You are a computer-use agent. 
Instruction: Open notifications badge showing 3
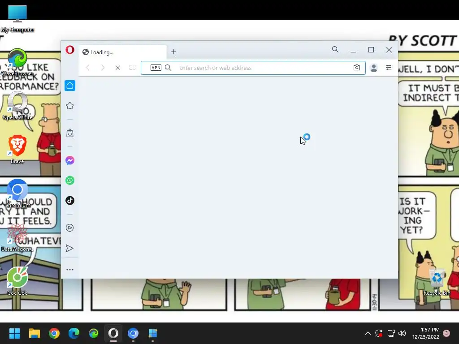[x=446, y=333]
